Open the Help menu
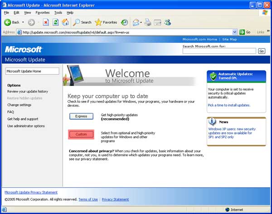 70,13
